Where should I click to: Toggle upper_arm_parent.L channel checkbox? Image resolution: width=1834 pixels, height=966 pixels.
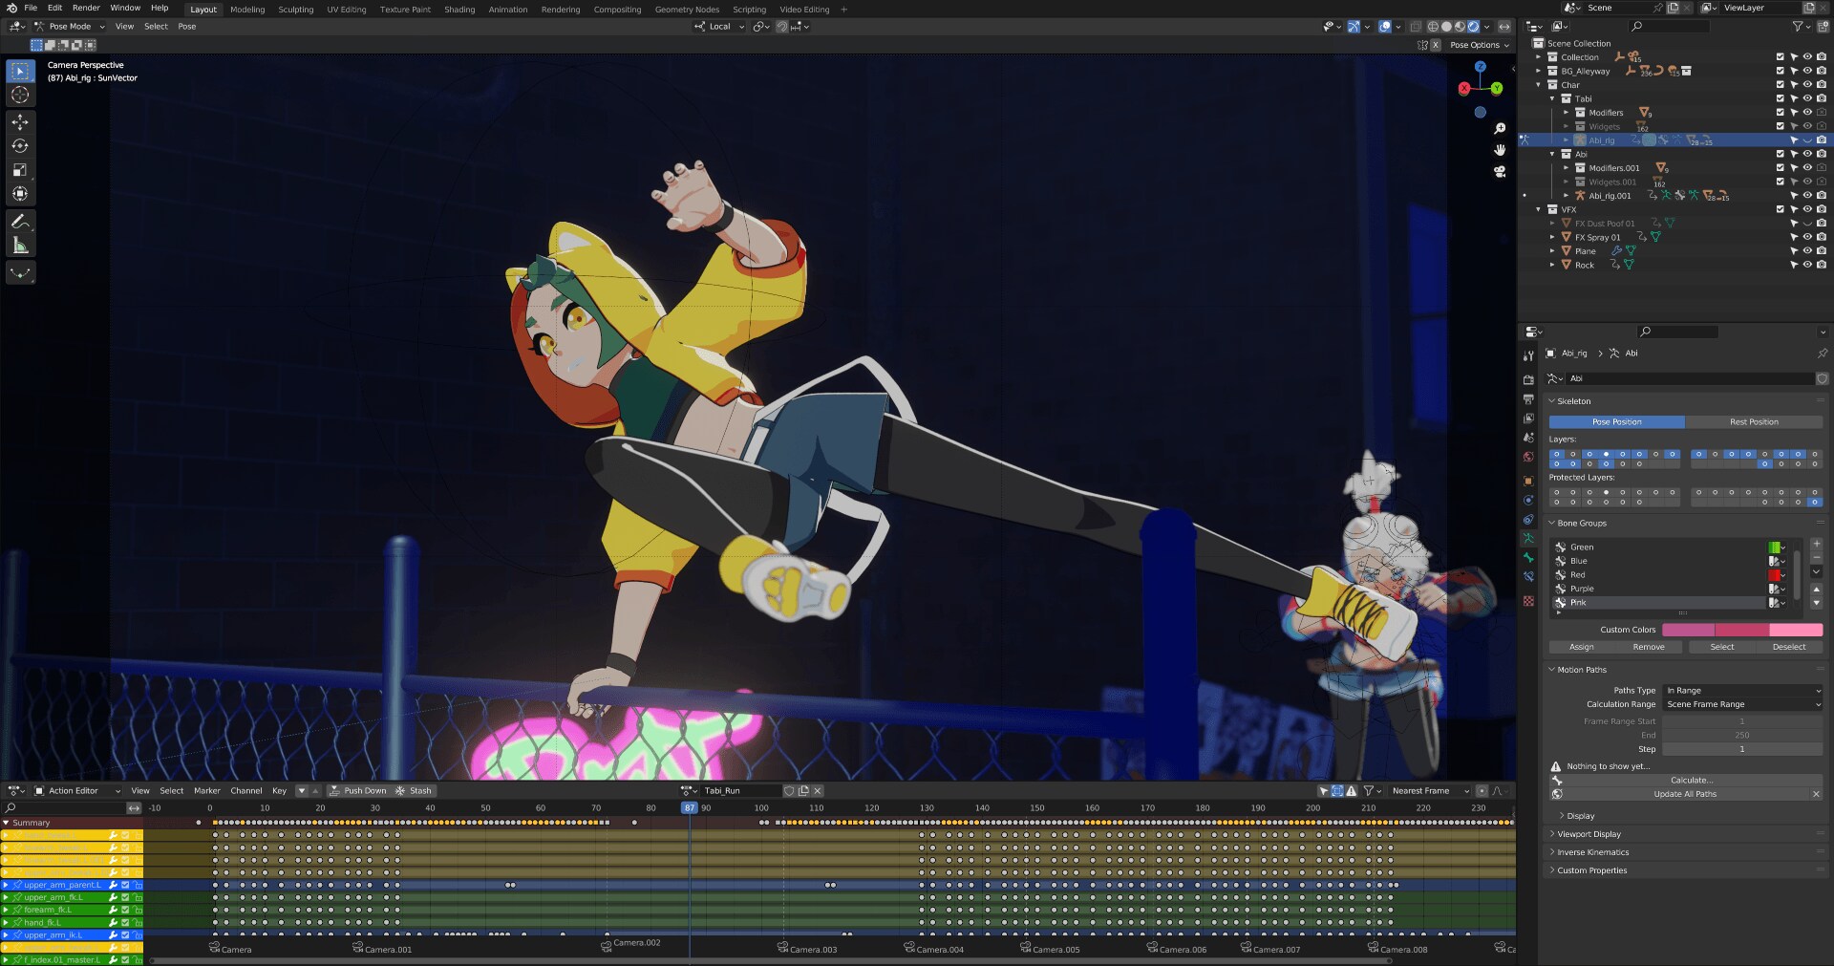pyautogui.click(x=125, y=885)
